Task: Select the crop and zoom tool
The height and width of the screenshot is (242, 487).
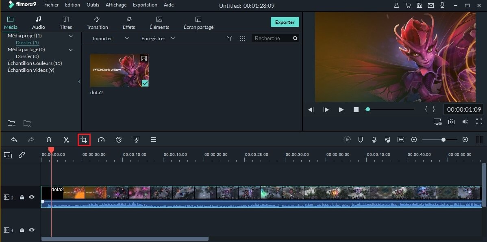Action: tap(84, 140)
